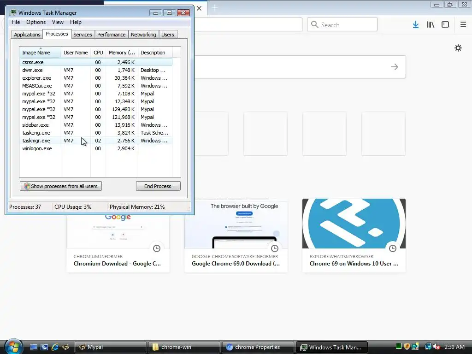This screenshot has width=472, height=354.
Task: Open Chrome 69 on Windows 10 card
Action: pos(354,236)
